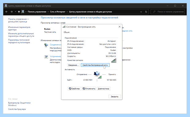The height and width of the screenshot is (117, 190).
Task: Open 'Параметры потоковой передачи мультимедиа' link
Action: point(19,41)
